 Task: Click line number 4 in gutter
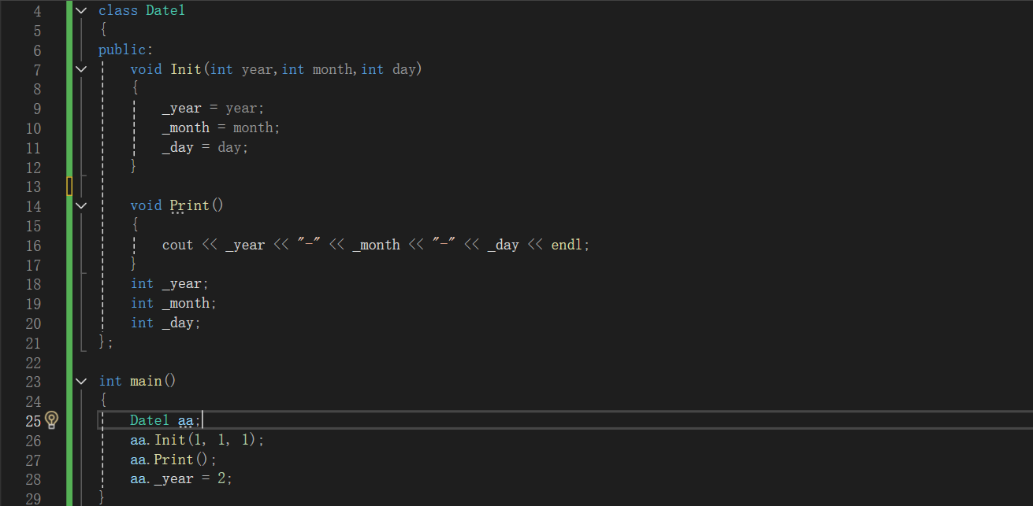[x=37, y=11]
